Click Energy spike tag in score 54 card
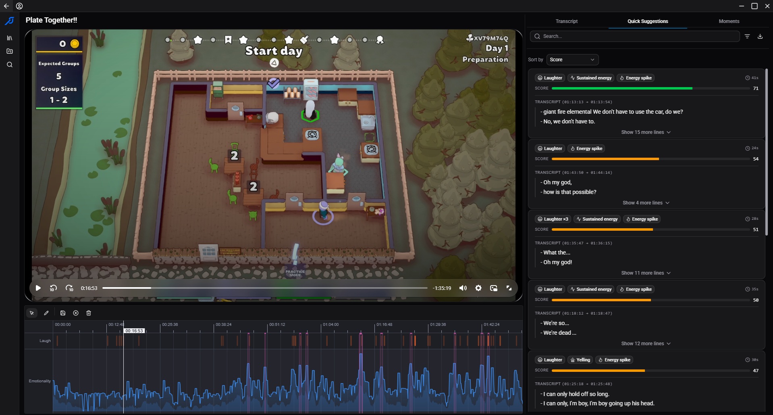Viewport: 773px width, 415px height. coord(586,148)
